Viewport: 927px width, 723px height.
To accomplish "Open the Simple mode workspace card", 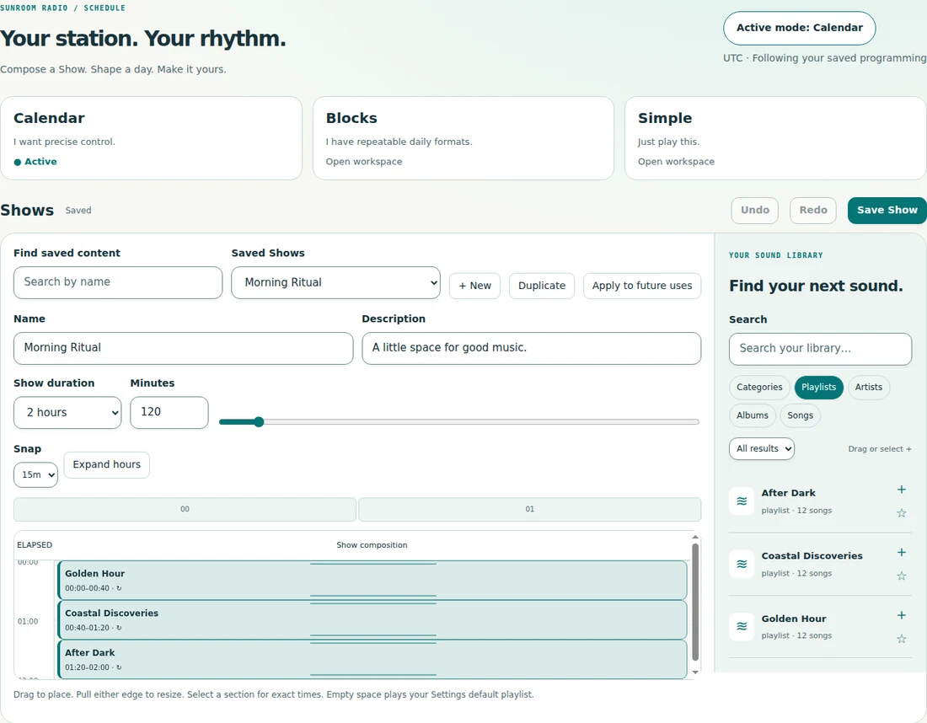I will click(775, 138).
